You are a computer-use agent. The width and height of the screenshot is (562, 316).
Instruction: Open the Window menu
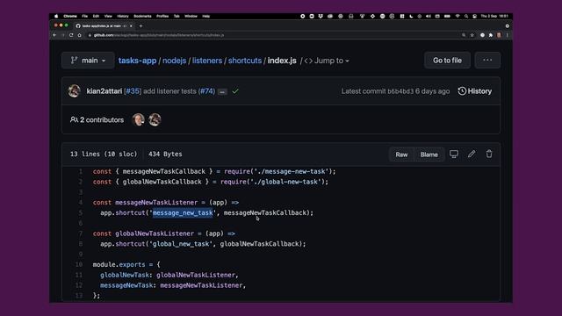(x=191, y=16)
